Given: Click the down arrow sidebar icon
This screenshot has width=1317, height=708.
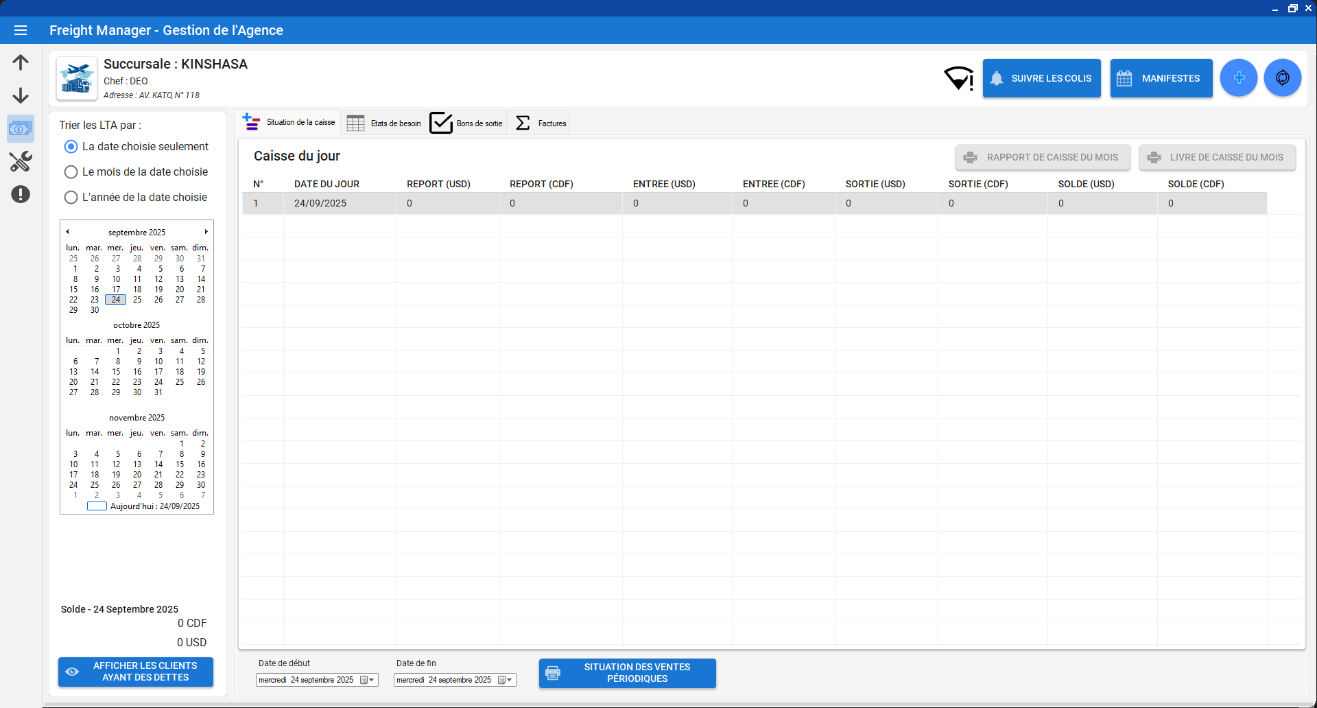Looking at the screenshot, I should point(21,95).
